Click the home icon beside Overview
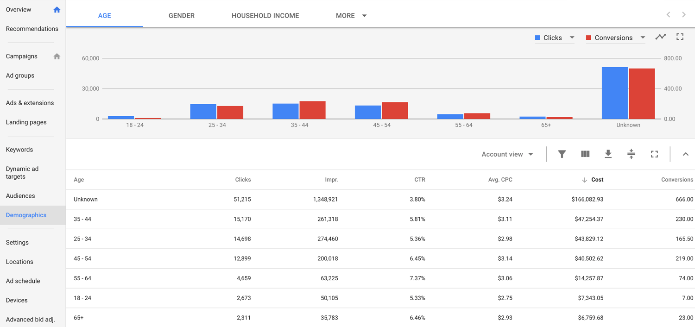This screenshot has height=327, width=695. (x=57, y=10)
